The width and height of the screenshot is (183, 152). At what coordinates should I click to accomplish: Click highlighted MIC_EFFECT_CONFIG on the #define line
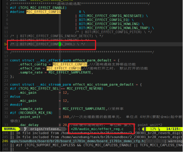(44, 12)
